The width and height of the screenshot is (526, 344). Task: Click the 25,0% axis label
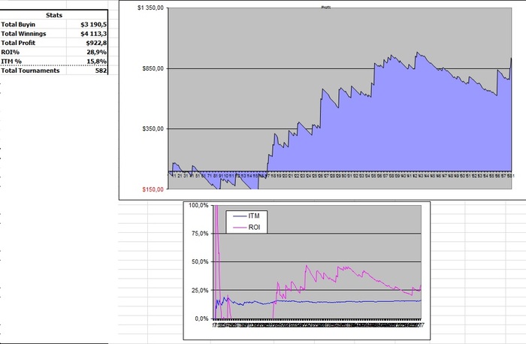pyautogui.click(x=200, y=291)
